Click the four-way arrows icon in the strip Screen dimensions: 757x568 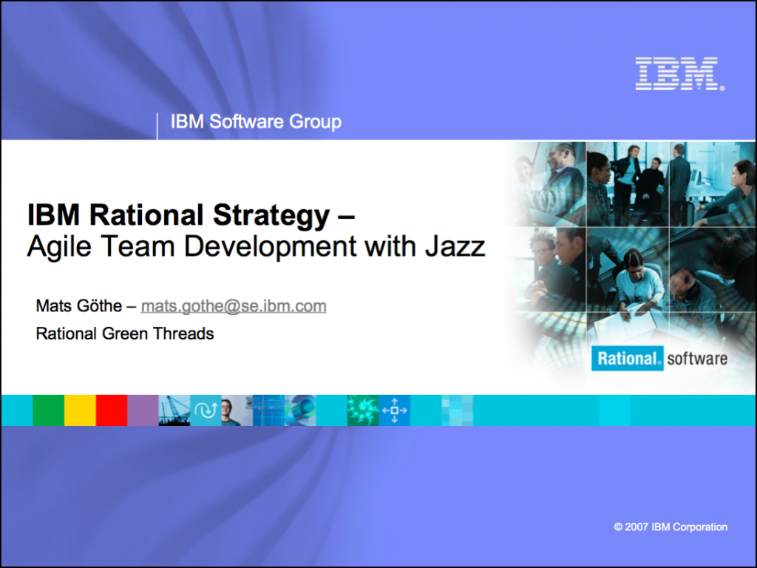pos(395,410)
